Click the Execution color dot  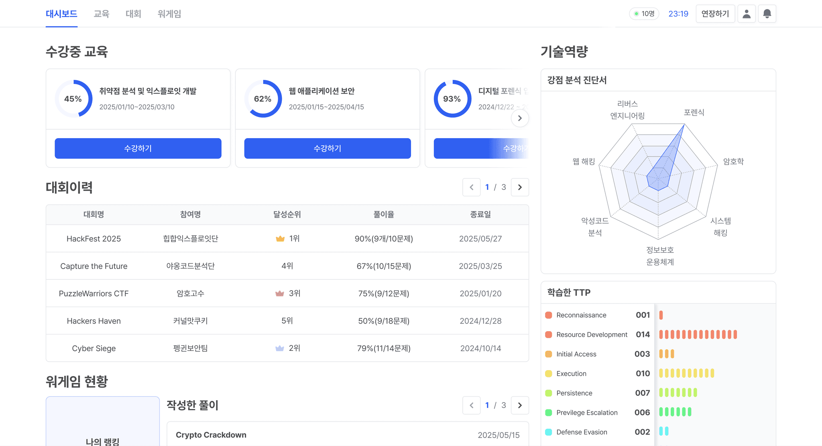point(549,373)
